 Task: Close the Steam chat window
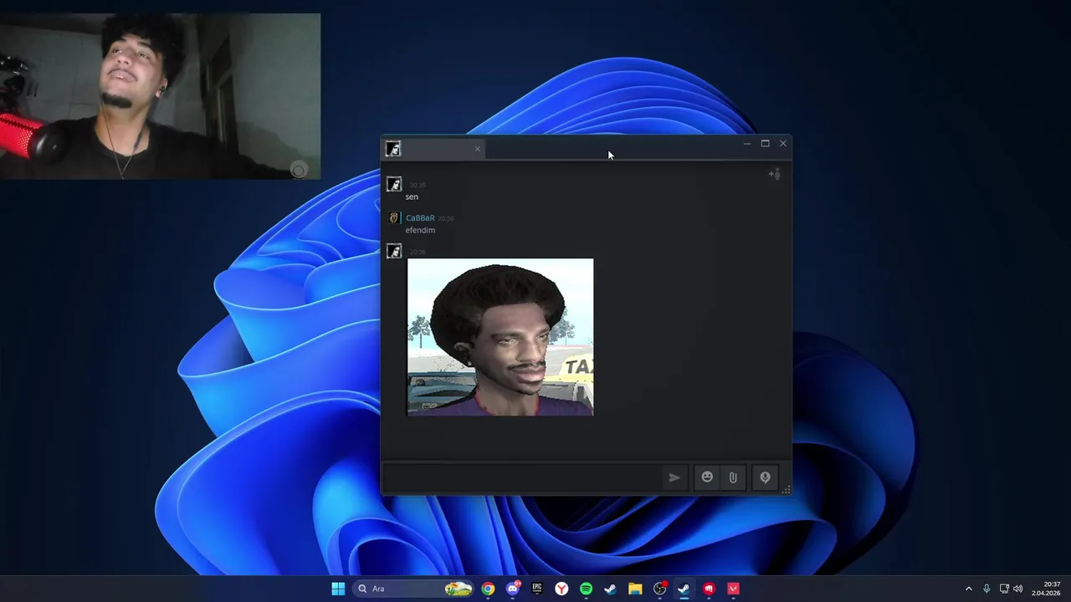(x=783, y=144)
